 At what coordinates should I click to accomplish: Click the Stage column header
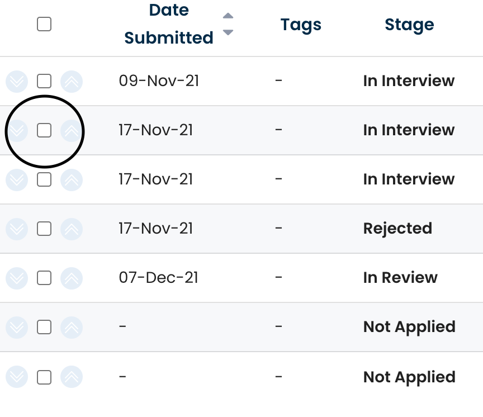409,25
